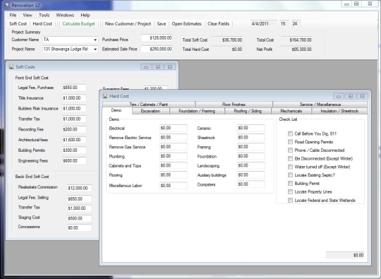Click the Renovation 12 app icon in title bar
Viewport: 381px width, 279px height.
click(x=8, y=5)
